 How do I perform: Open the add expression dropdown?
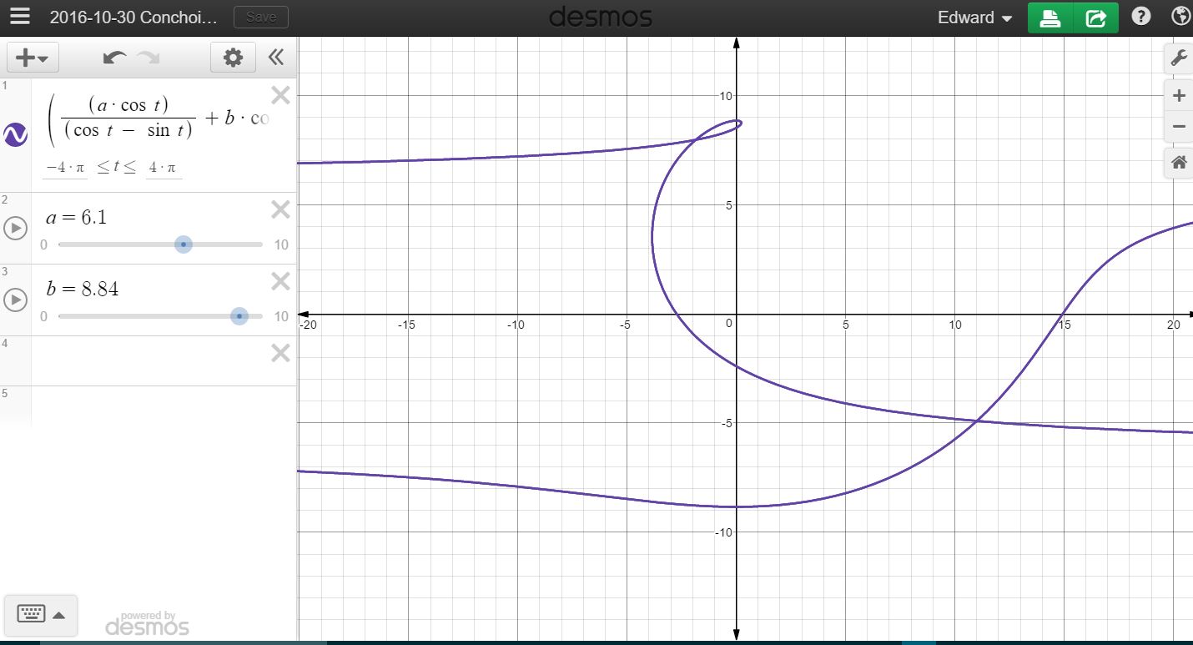tap(32, 57)
